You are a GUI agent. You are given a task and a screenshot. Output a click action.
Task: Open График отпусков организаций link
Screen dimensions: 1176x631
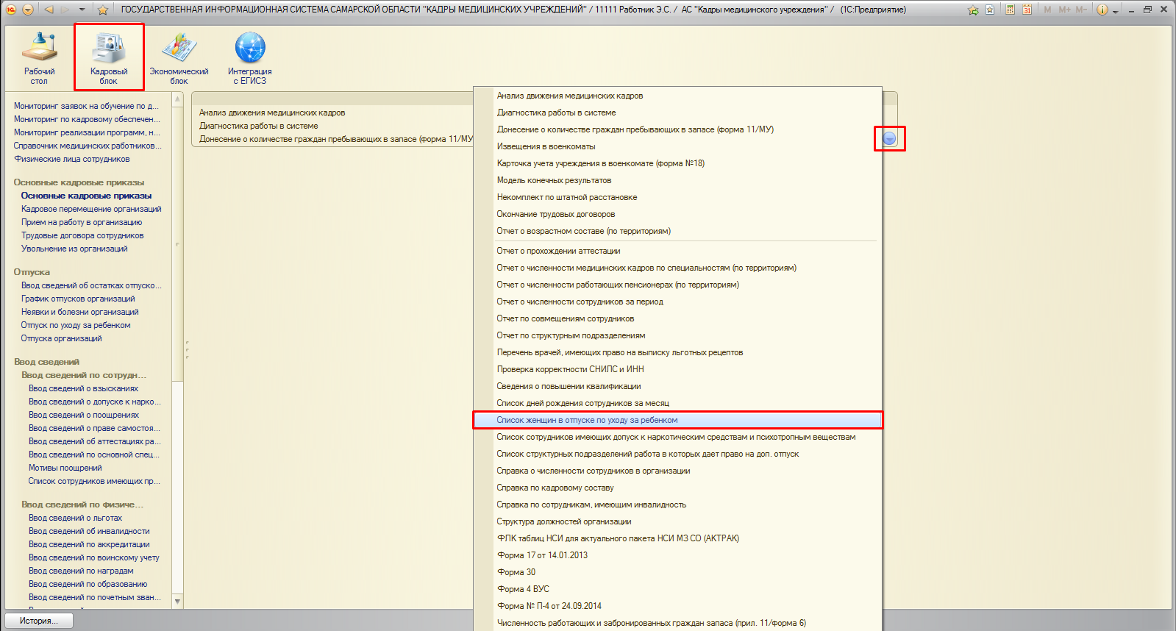78,299
